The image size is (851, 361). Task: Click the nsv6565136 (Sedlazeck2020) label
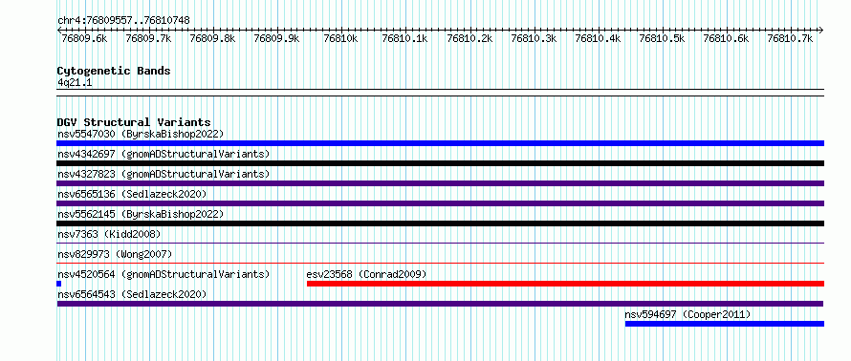click(x=132, y=194)
